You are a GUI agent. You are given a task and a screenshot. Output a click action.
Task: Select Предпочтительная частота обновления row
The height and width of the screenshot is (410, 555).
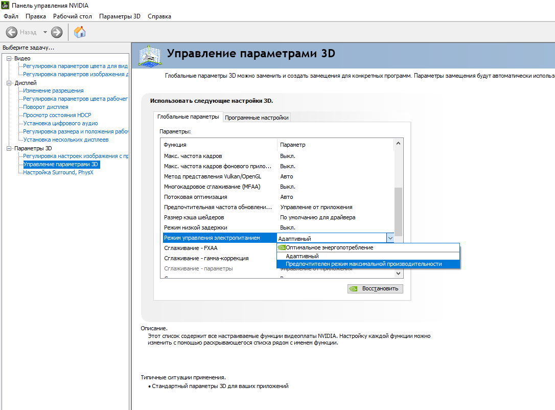click(278, 208)
